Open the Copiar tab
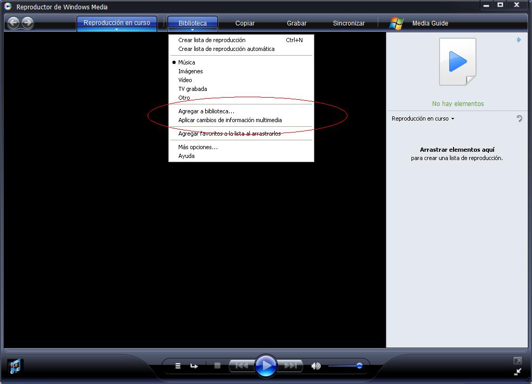 coord(245,23)
